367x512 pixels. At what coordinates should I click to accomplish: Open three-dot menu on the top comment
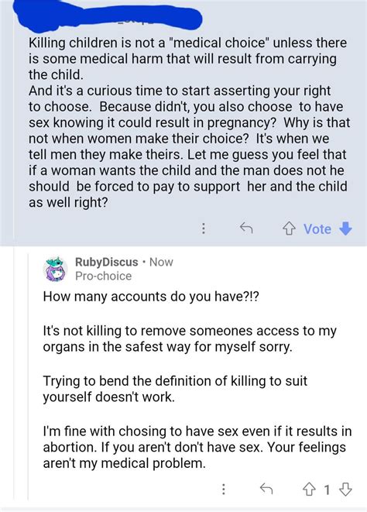[x=204, y=229]
